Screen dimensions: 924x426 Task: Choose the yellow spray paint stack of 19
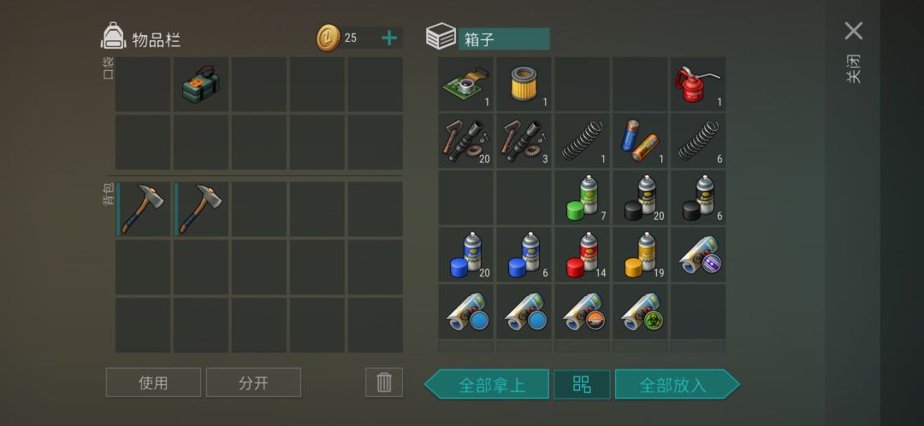(640, 255)
